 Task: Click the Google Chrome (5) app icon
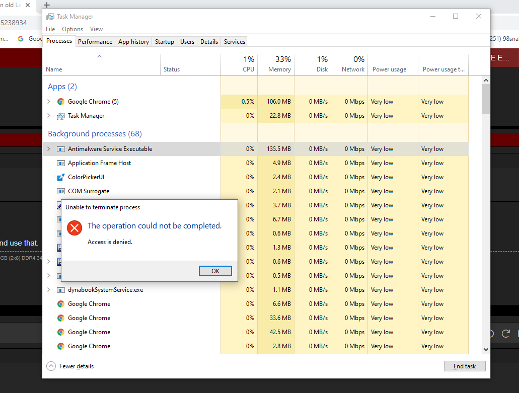[61, 102]
